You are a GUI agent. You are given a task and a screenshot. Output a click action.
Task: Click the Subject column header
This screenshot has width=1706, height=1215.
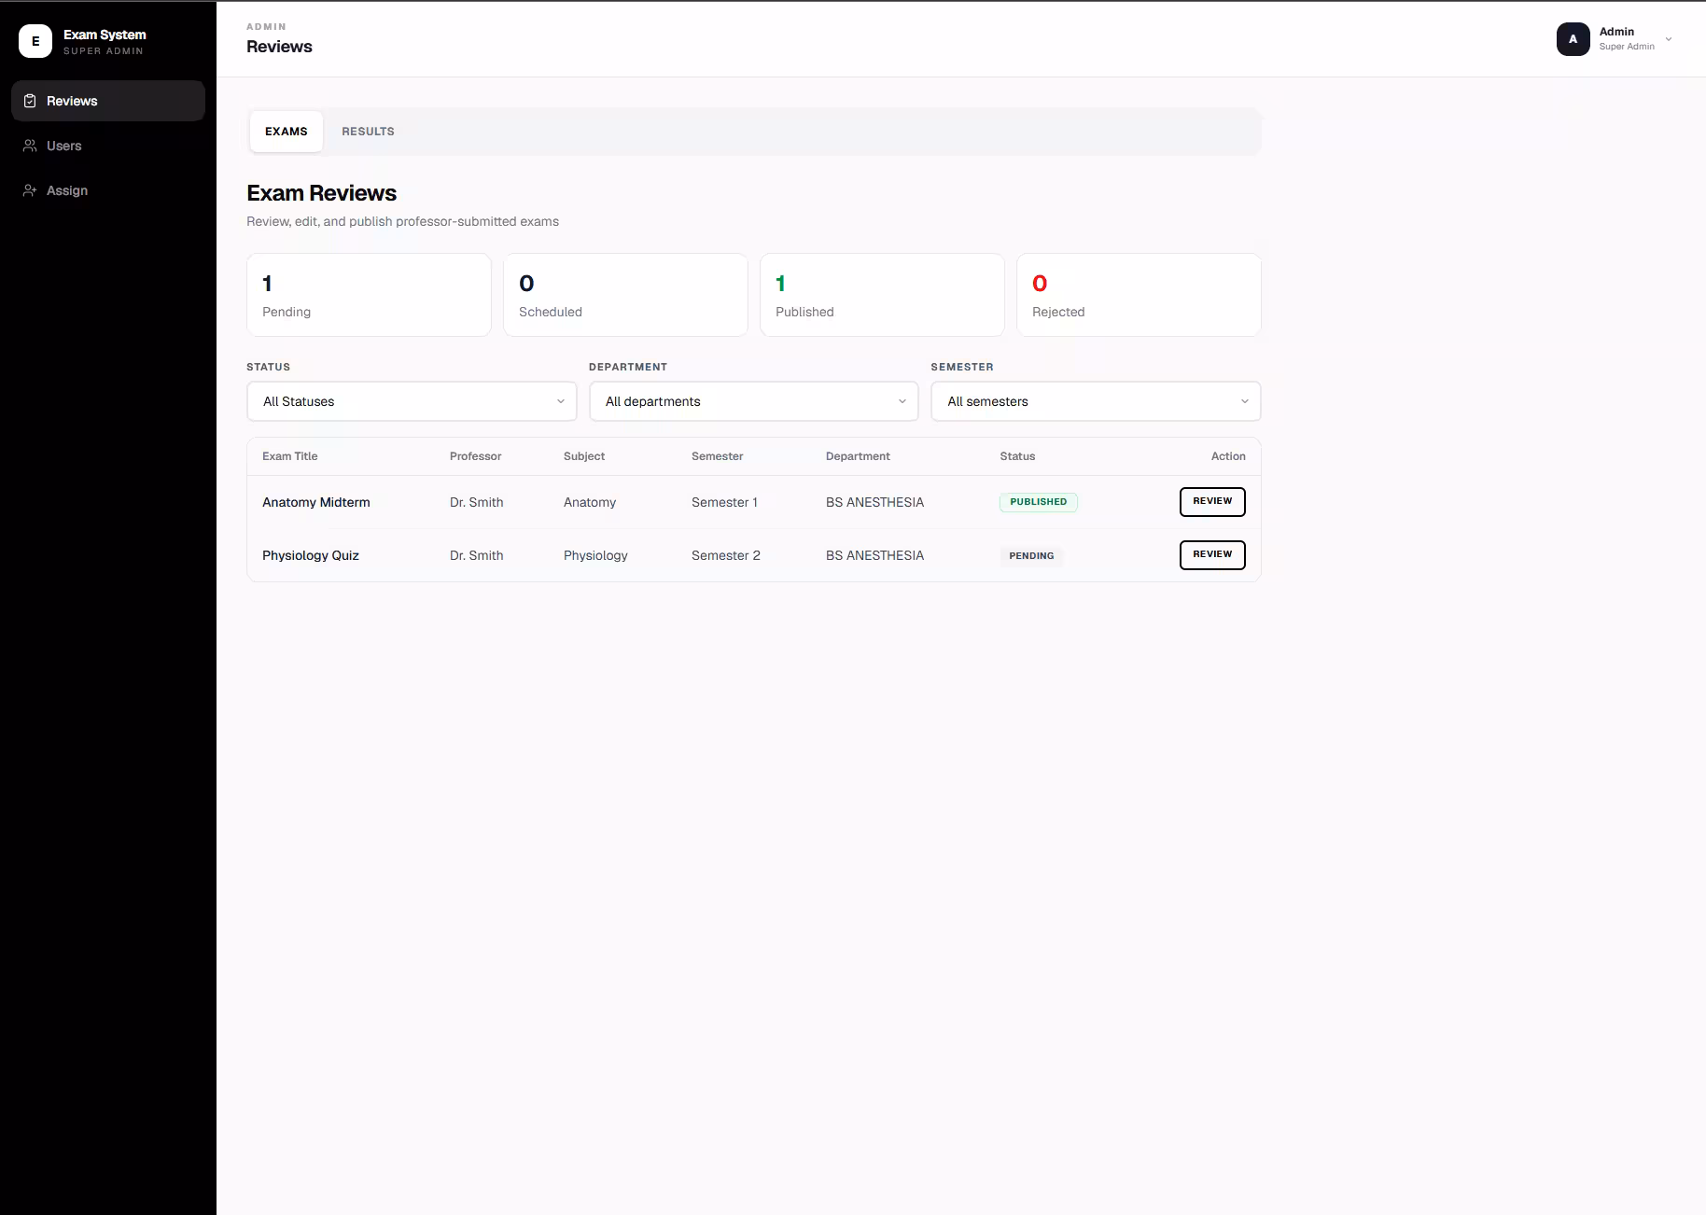(584, 456)
